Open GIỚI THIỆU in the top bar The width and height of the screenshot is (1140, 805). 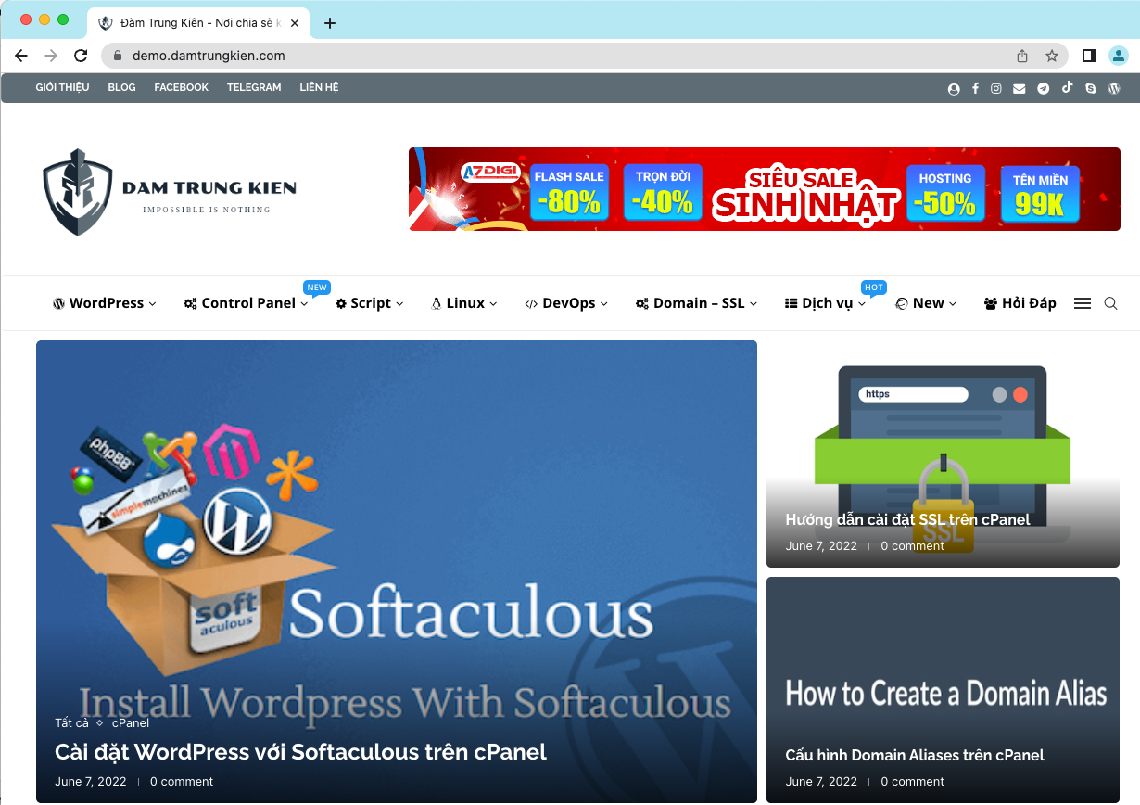(62, 87)
